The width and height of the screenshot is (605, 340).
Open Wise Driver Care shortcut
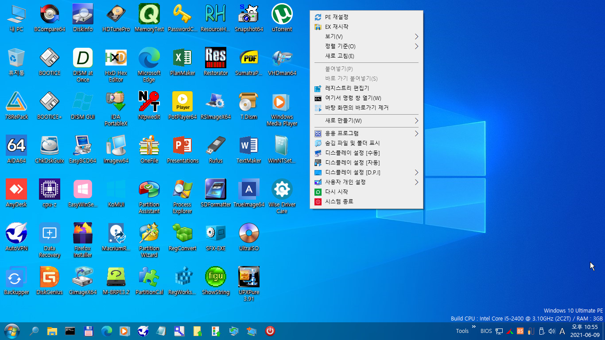[282, 197]
